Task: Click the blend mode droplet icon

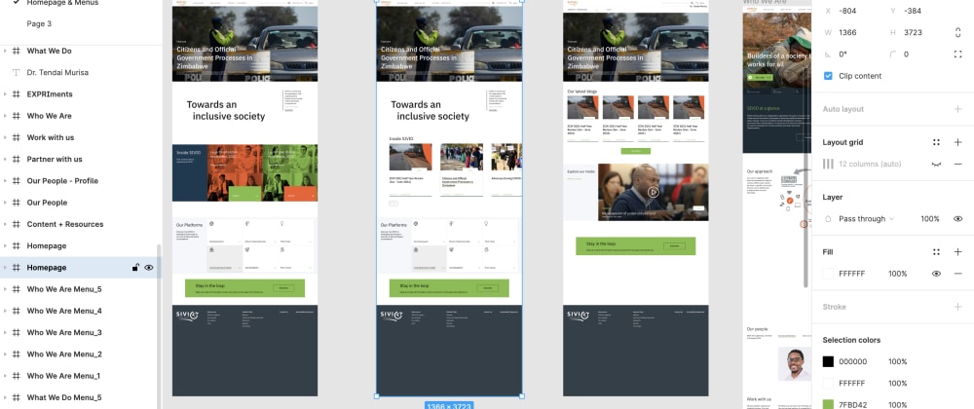Action: pos(828,219)
